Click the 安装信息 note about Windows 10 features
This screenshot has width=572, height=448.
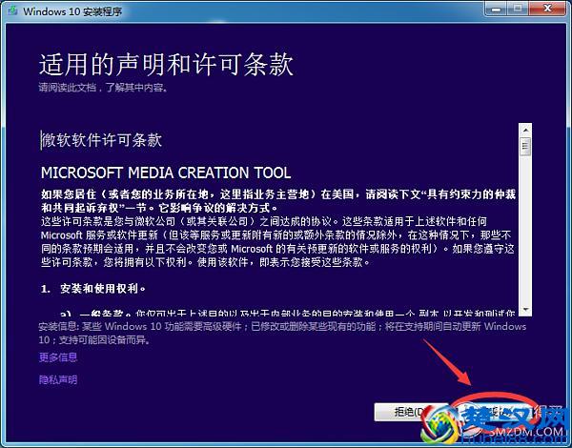282,333
